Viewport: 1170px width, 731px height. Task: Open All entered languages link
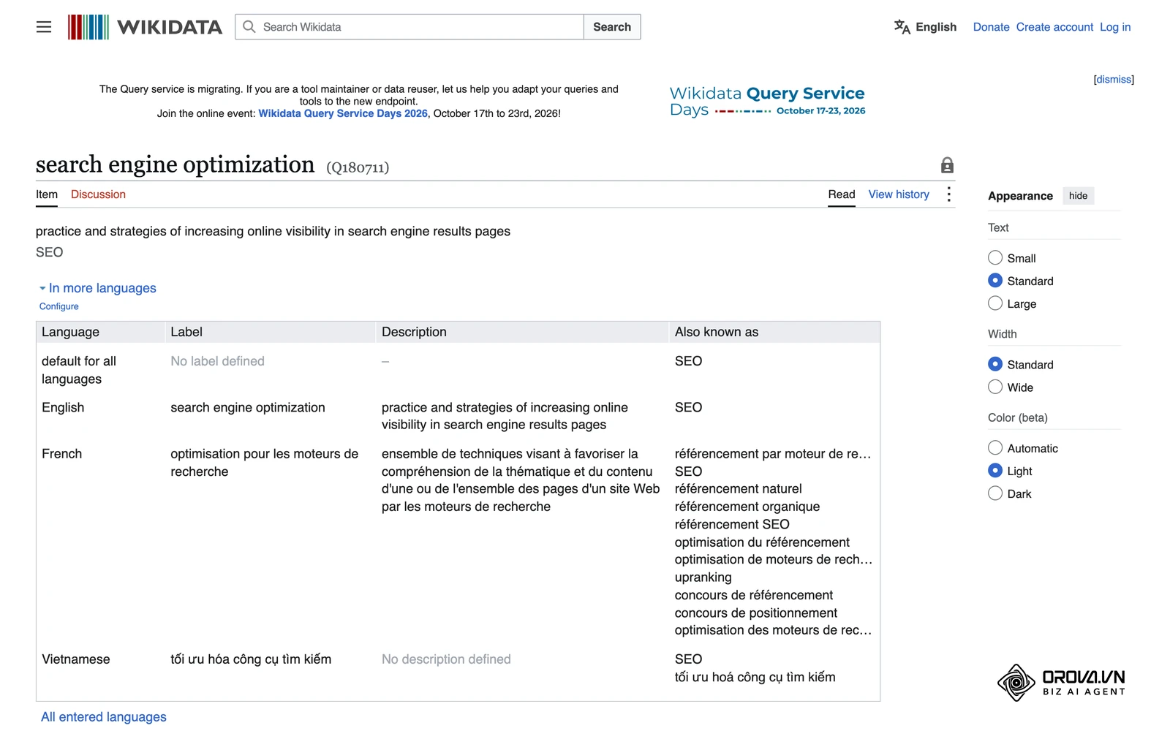click(104, 717)
